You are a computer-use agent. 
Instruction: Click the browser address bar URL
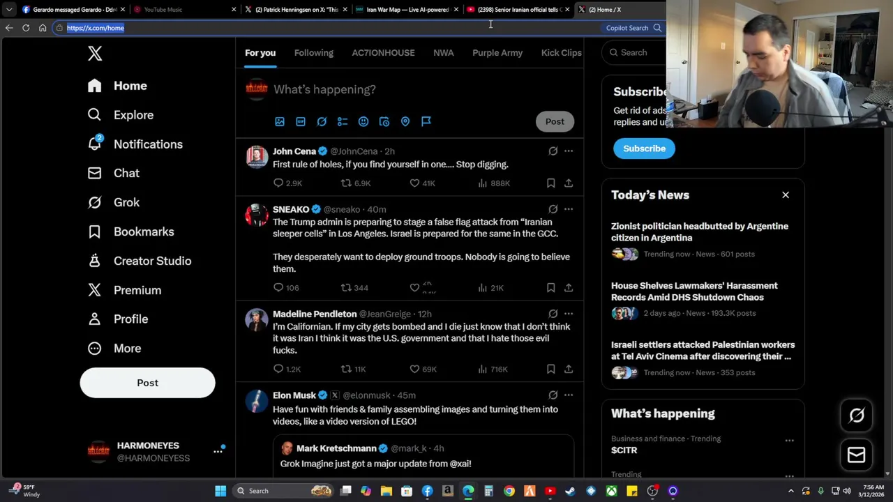[96, 28]
